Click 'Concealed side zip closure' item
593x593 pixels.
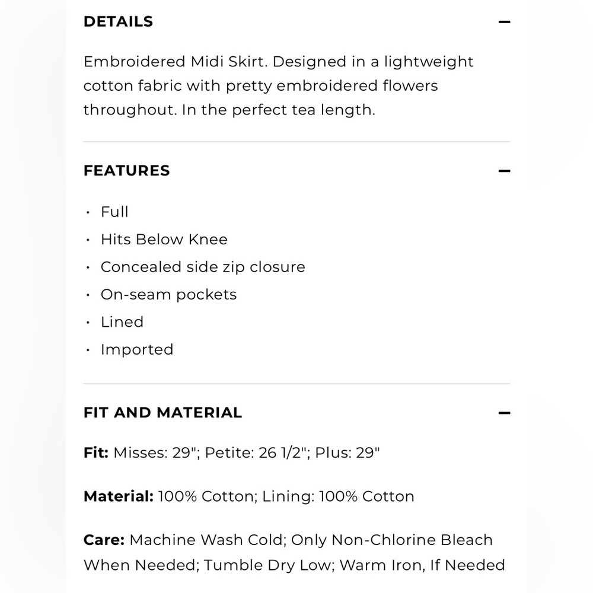[x=203, y=267]
